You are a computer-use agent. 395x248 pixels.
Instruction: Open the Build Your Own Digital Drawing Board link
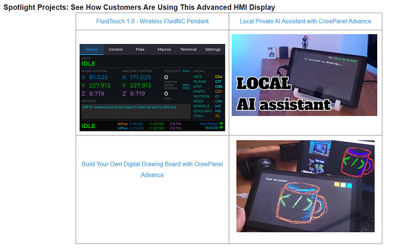[152, 170]
